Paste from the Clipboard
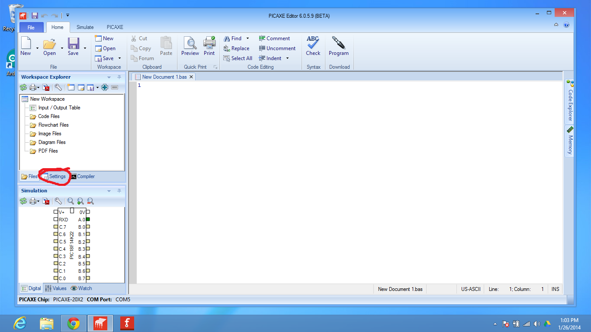591x332 pixels. pos(166,45)
